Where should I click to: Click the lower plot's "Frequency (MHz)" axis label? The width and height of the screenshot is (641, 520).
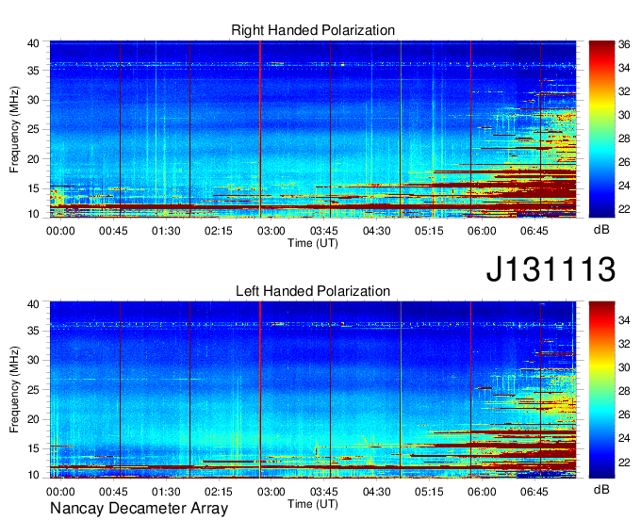(14, 390)
